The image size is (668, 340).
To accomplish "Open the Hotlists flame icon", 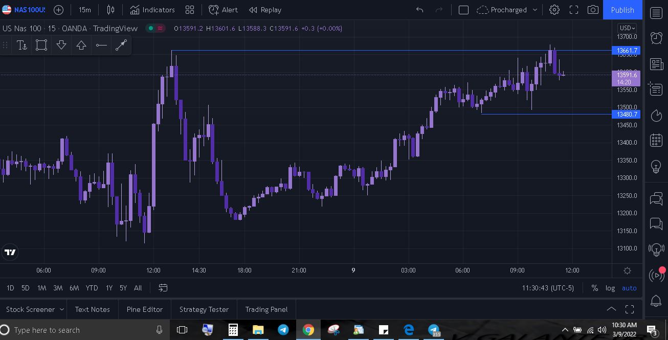I will (656, 116).
